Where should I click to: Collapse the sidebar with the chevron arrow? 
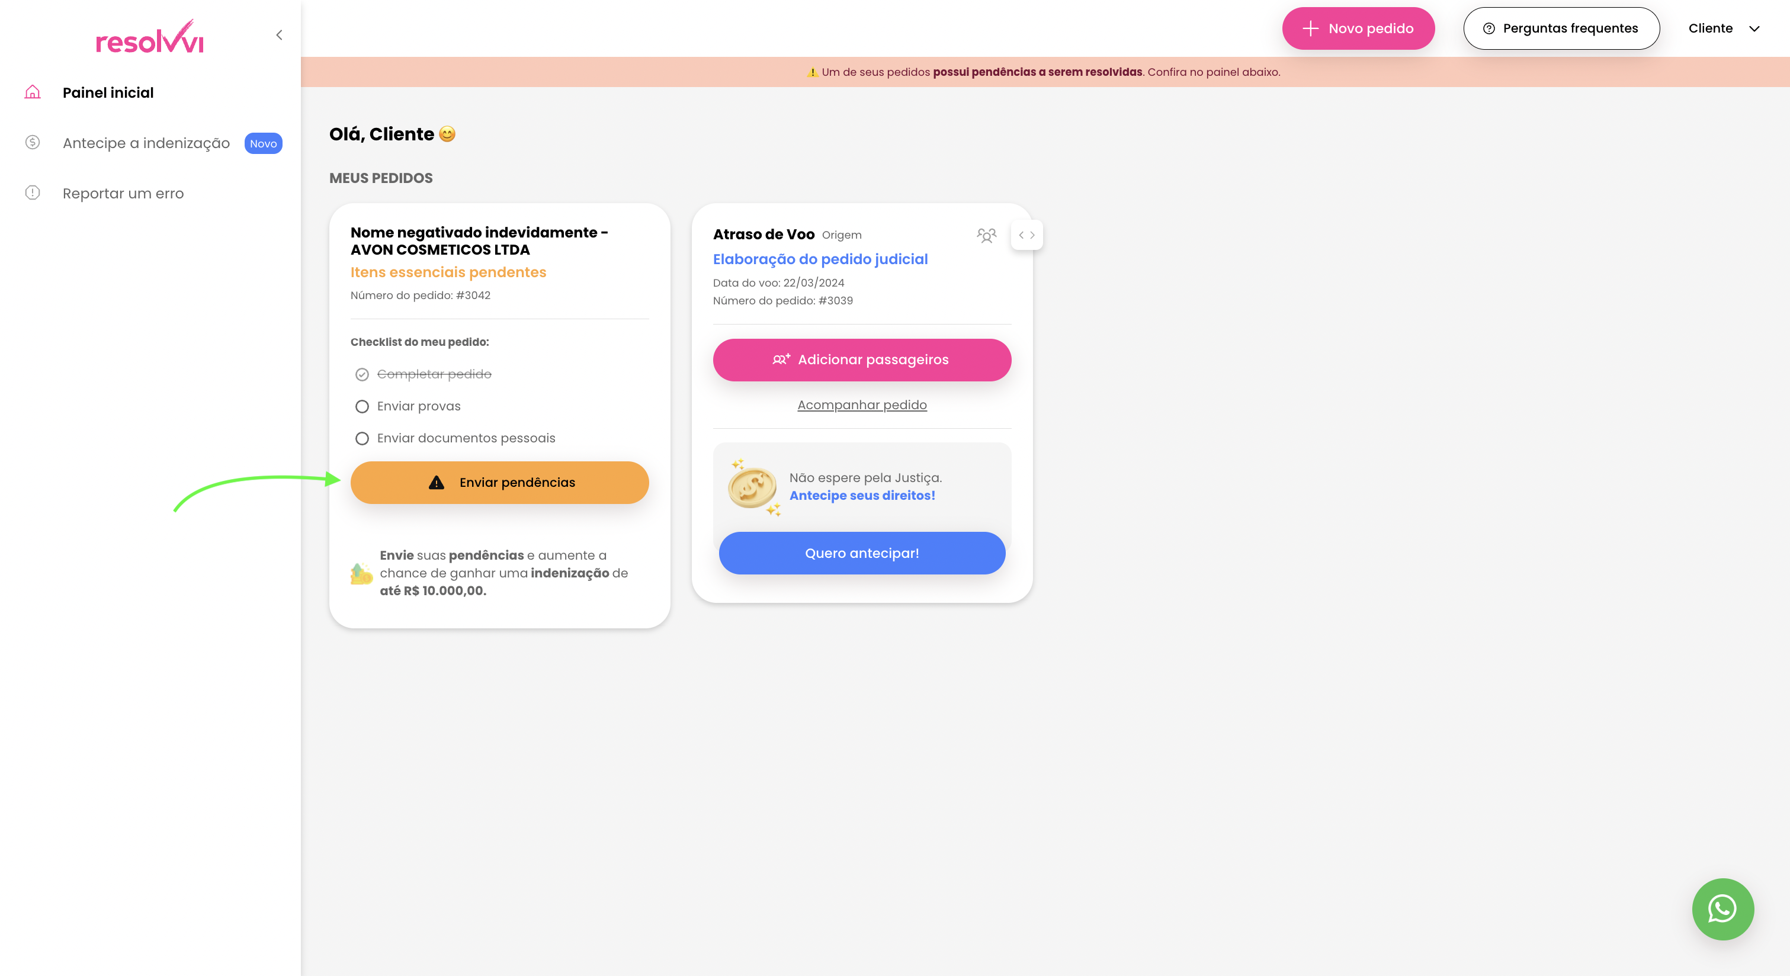click(x=278, y=35)
